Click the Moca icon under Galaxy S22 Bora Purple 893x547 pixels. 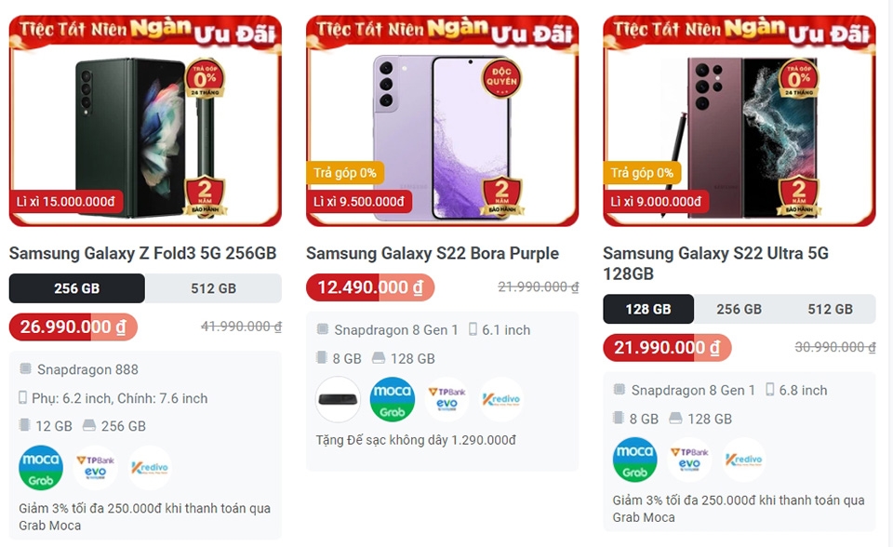392,400
